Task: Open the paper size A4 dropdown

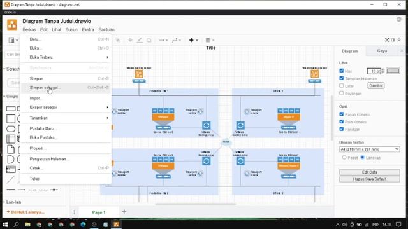Action: click(370, 149)
